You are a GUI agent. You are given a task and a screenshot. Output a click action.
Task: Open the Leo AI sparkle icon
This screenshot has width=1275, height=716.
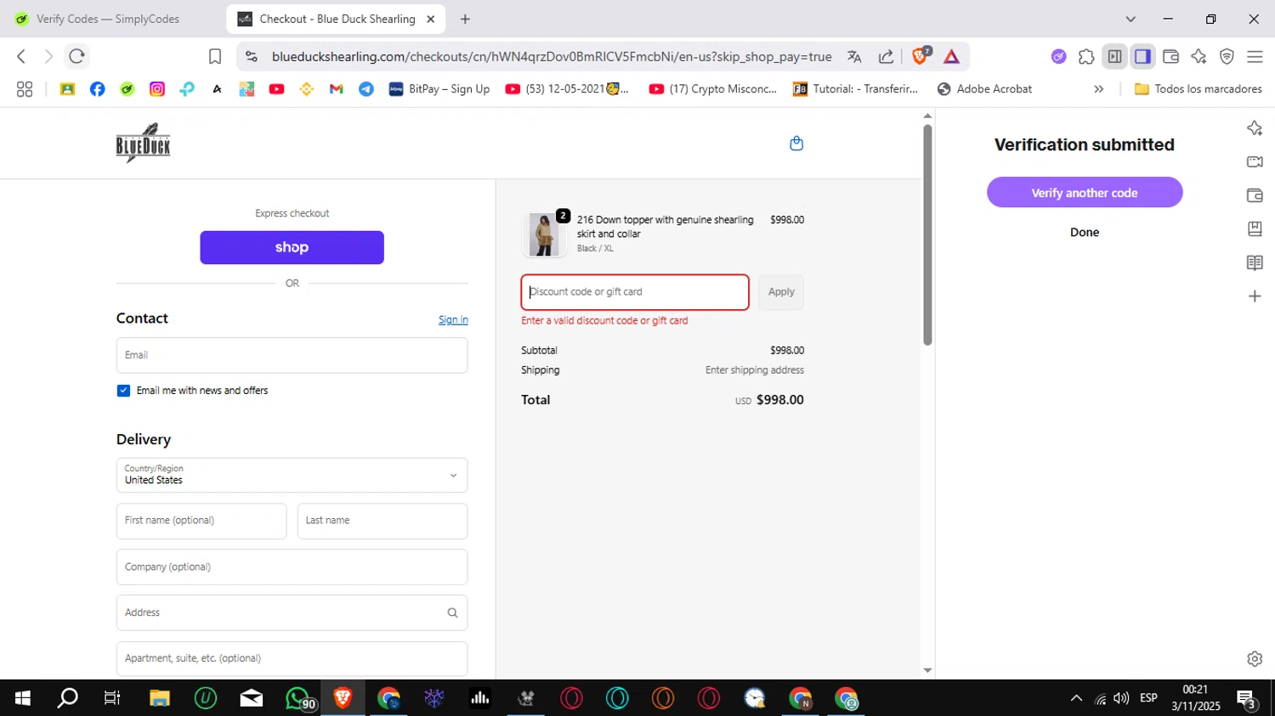(x=1198, y=56)
